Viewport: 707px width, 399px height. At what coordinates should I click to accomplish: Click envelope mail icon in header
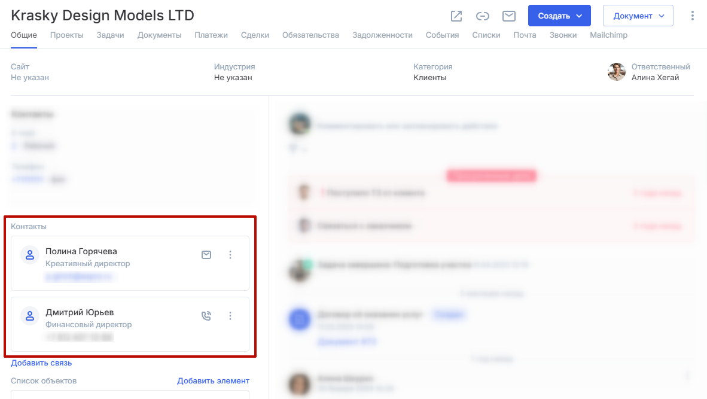tap(509, 16)
